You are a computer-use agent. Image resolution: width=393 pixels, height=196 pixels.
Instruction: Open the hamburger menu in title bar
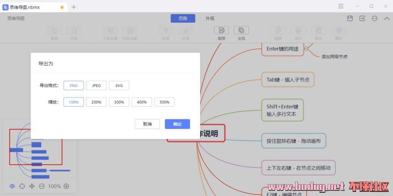point(340,6)
